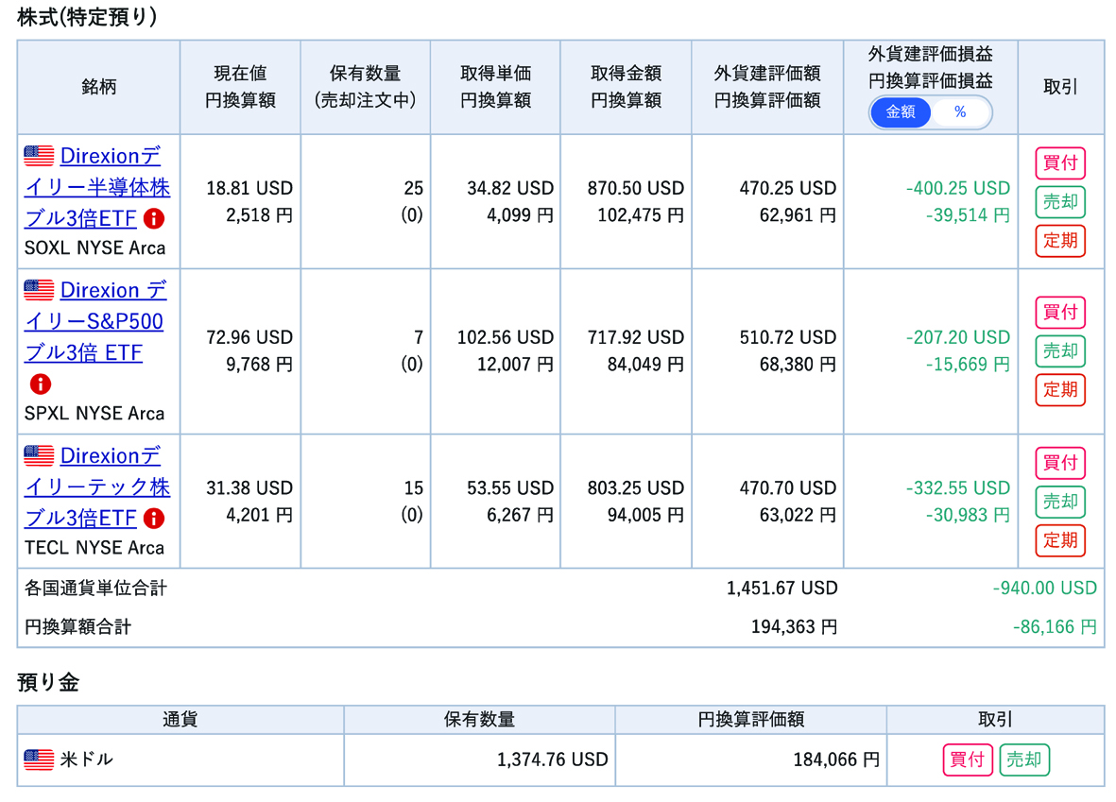Click the US flag icon in SPXL row
Screen dimensions: 1116x802
(39, 290)
